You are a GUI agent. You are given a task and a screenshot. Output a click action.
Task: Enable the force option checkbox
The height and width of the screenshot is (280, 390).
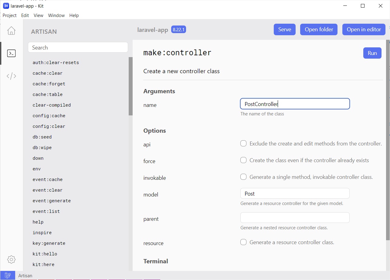[243, 160]
